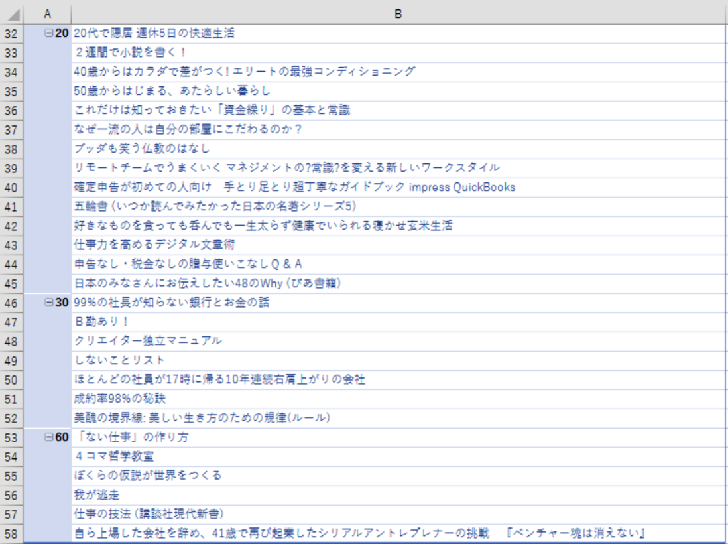
Task: Select row header 55
Action: [x=12, y=476]
